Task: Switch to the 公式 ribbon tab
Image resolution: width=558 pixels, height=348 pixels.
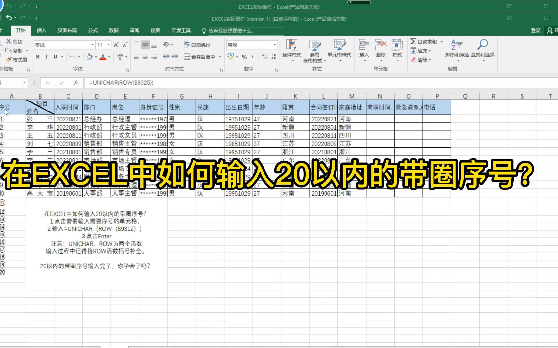Action: coord(92,30)
